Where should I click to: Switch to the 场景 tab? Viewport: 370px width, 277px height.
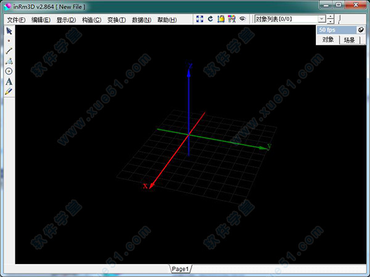[x=349, y=39]
